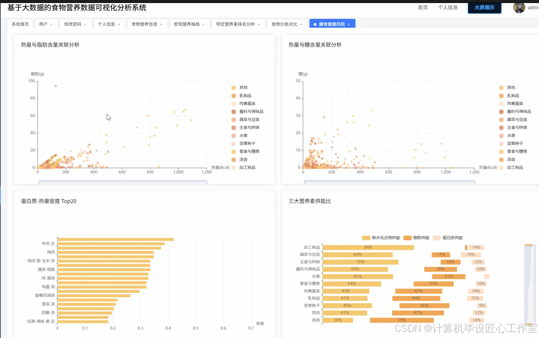
Task: Close the 修改密码 tab
Action: click(85, 25)
